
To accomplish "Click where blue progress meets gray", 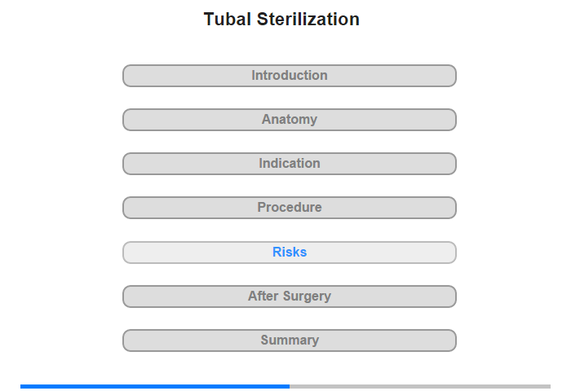I will 290,386.
